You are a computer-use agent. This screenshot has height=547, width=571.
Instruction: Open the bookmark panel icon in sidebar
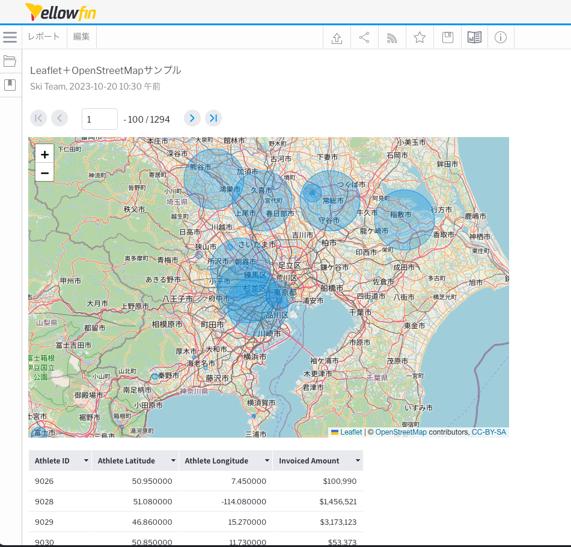[x=10, y=85]
